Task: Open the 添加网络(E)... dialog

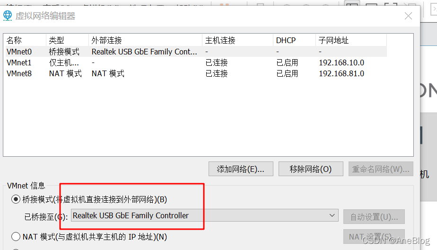Action: [241, 169]
